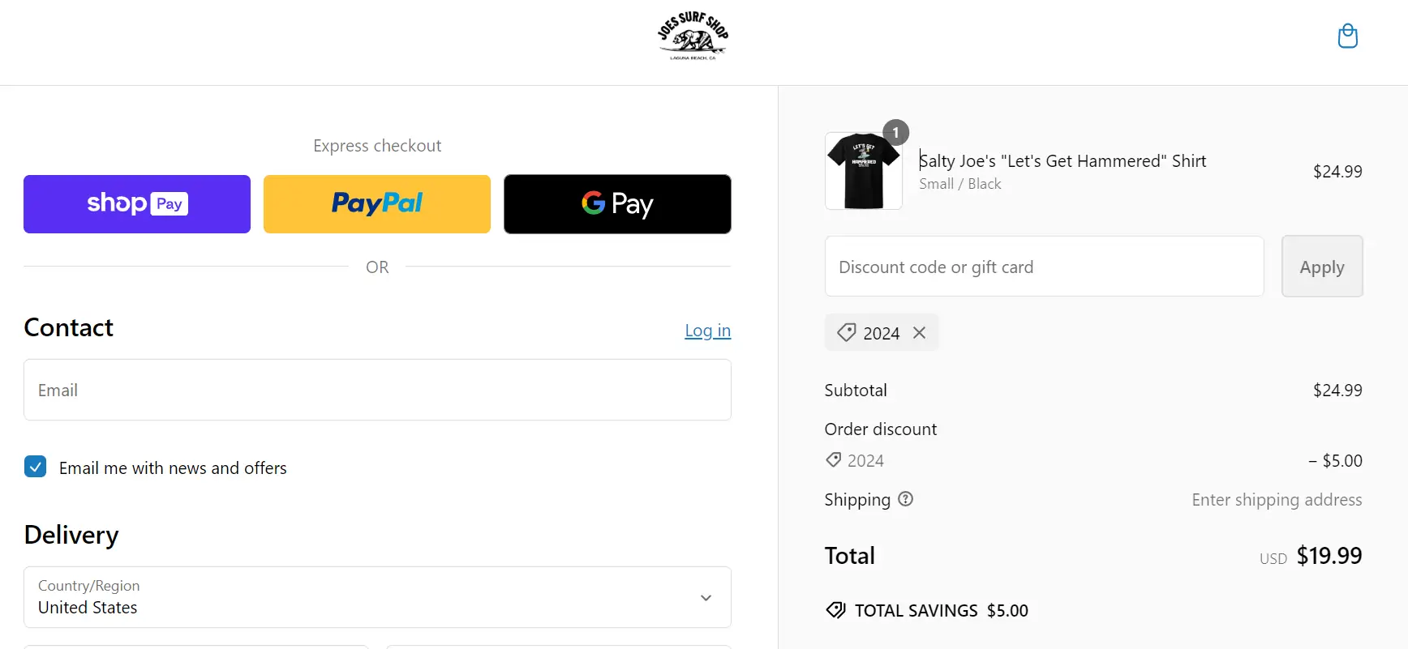Click the Discount code or gift card field
Image resolution: width=1408 pixels, height=649 pixels.
tap(1044, 267)
